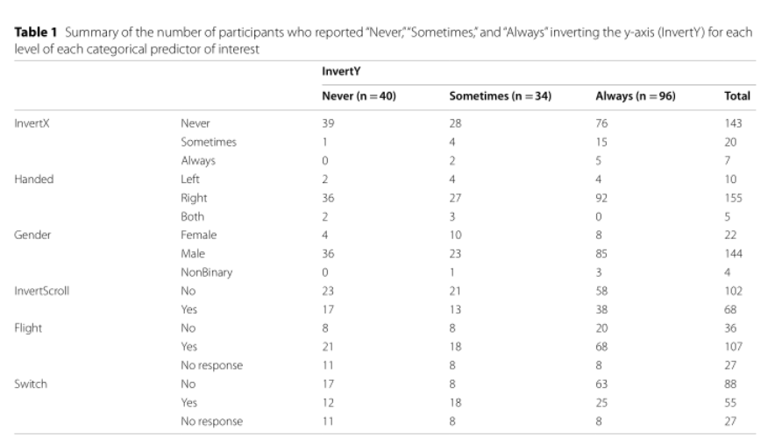Click the Always count 63 for Switch No
Image resolution: width=768 pixels, height=444 pixels.
point(601,384)
